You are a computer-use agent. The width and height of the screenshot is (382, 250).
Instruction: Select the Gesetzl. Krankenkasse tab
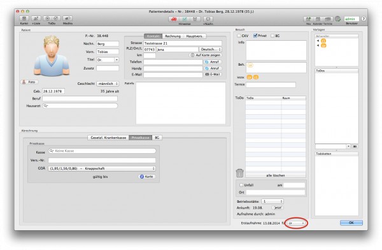pos(108,138)
